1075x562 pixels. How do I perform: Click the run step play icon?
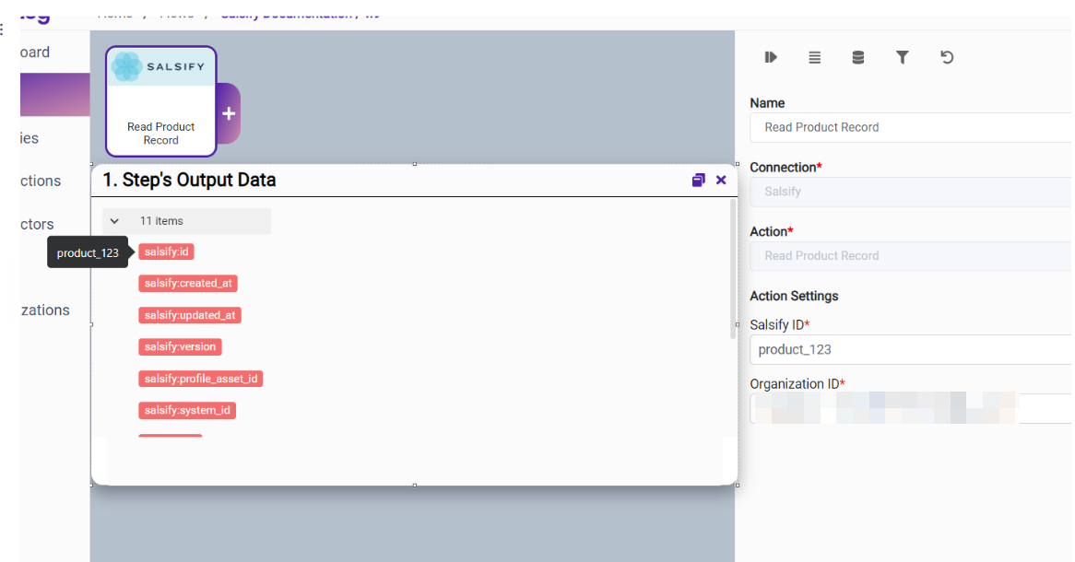click(x=771, y=57)
